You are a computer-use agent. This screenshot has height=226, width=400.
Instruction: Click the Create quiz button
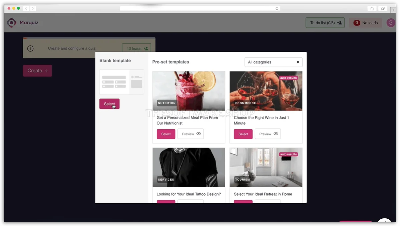pyautogui.click(x=37, y=71)
